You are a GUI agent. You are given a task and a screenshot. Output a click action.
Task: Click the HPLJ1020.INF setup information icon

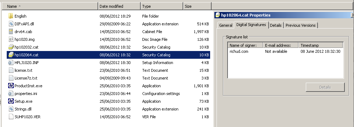point(11,63)
